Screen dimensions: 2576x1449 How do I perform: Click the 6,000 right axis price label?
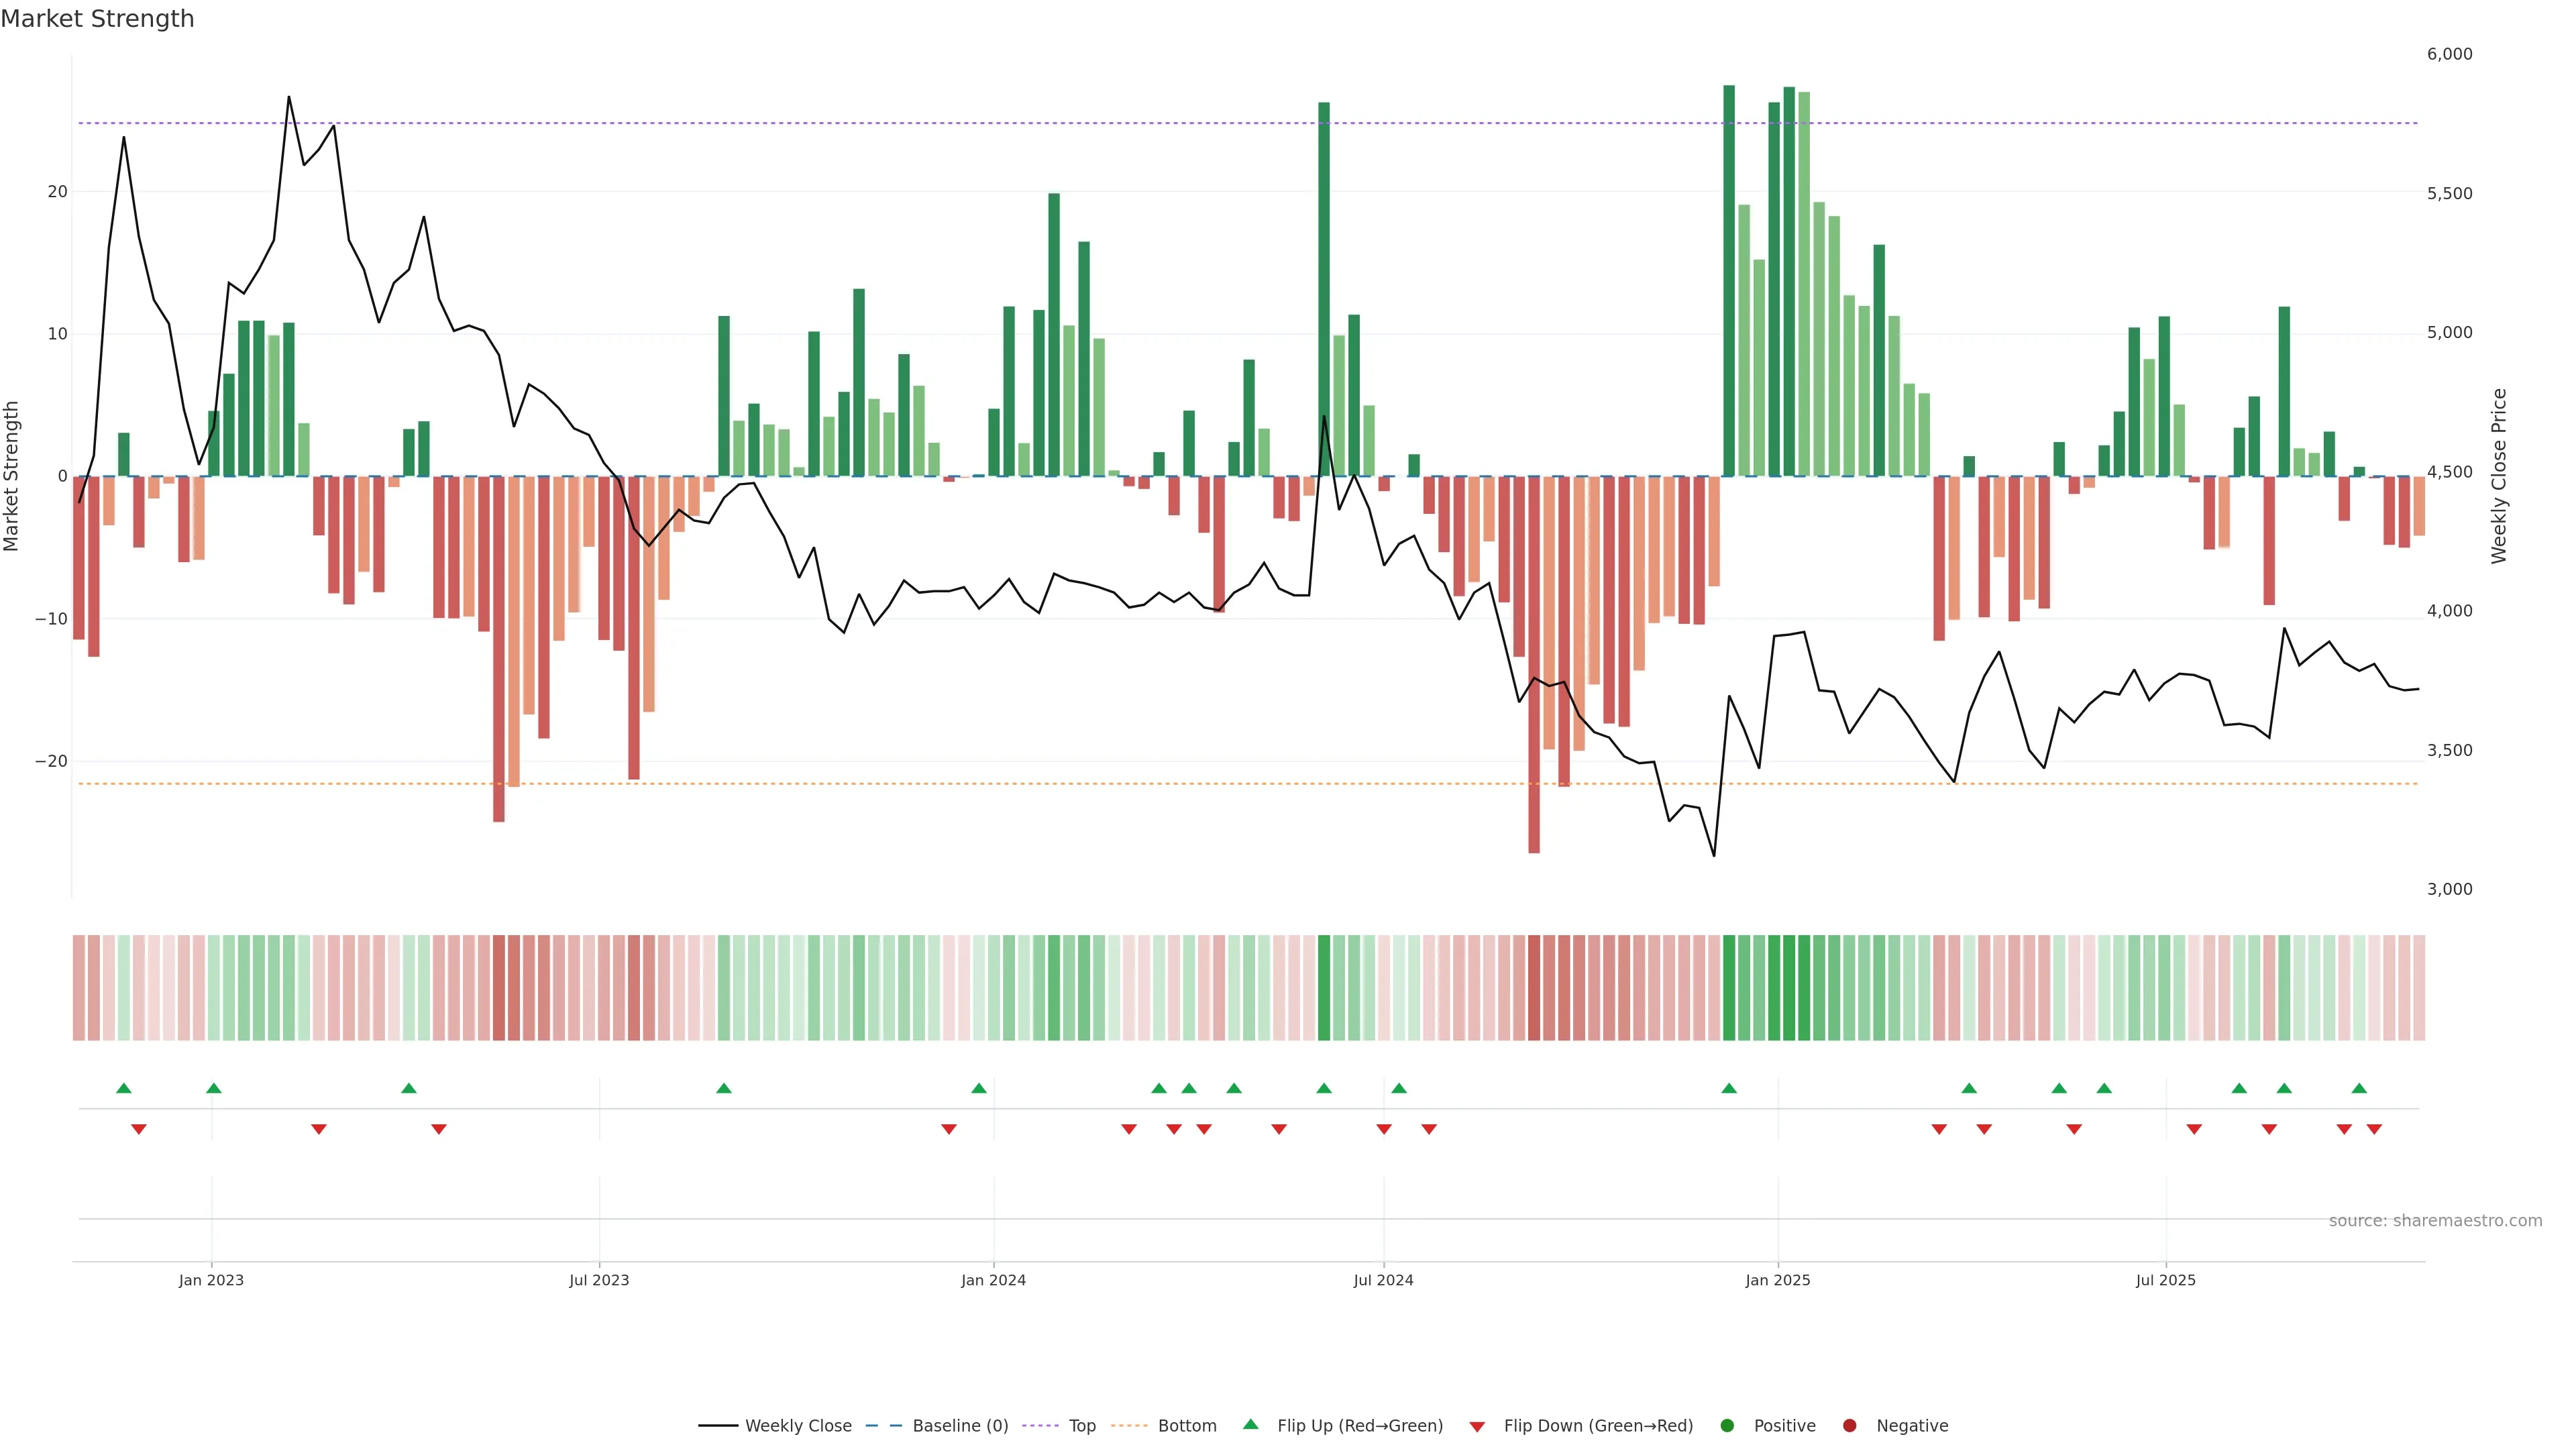pyautogui.click(x=2449, y=54)
